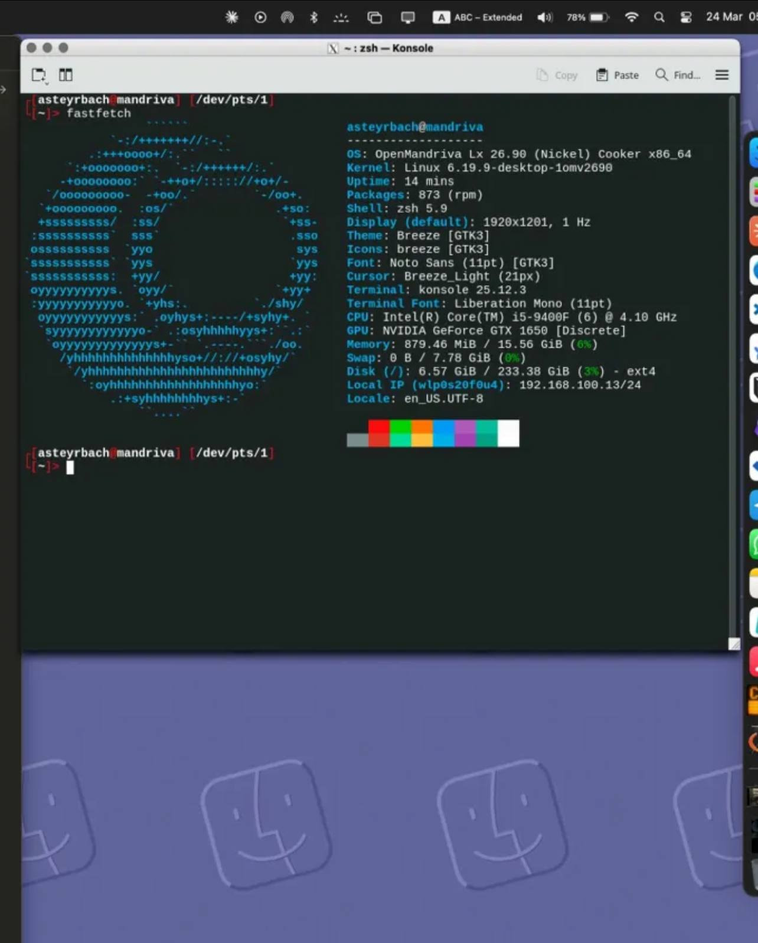
Task: Open Find in Konsole's toolbar
Action: (678, 75)
